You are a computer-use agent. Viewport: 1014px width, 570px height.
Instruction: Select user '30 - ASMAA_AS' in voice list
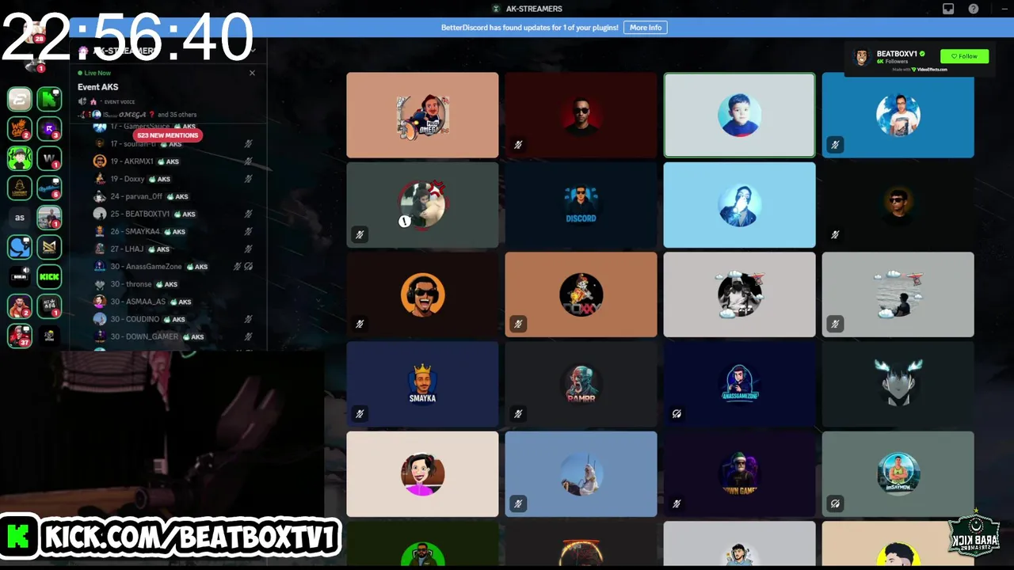[173, 302]
